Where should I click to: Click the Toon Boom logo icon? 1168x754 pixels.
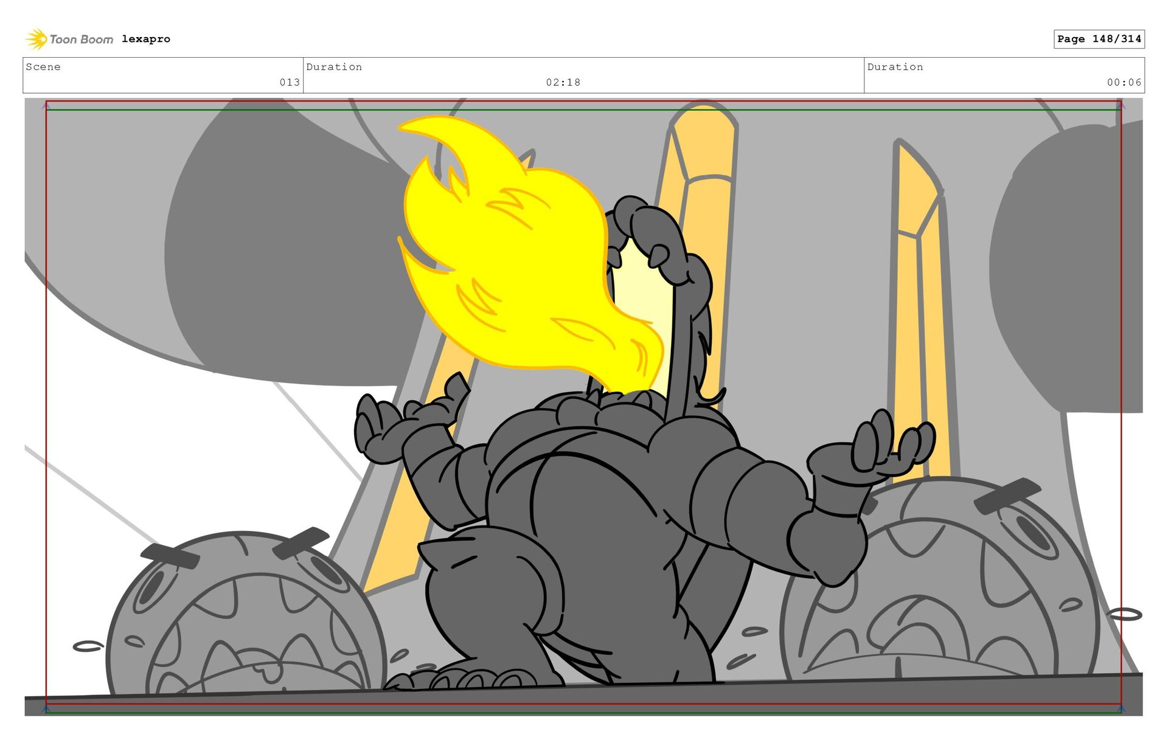tap(36, 39)
